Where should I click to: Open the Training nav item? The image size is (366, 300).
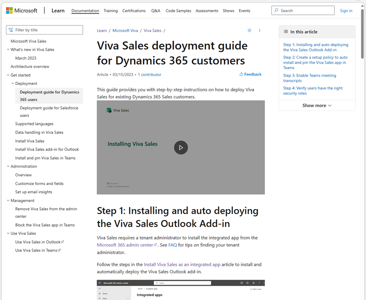pos(110,11)
